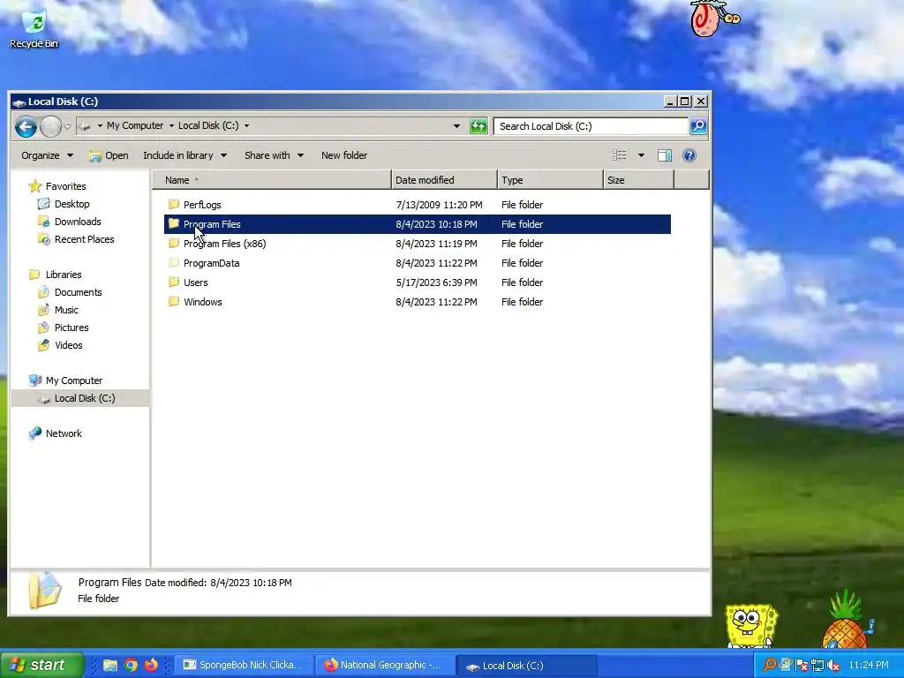This screenshot has height=678, width=904.
Task: Select My Computer in the address breadcrumb
Action: tap(135, 125)
